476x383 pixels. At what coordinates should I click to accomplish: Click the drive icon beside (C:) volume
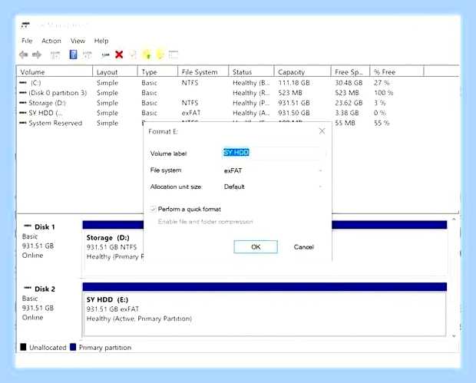[23, 83]
